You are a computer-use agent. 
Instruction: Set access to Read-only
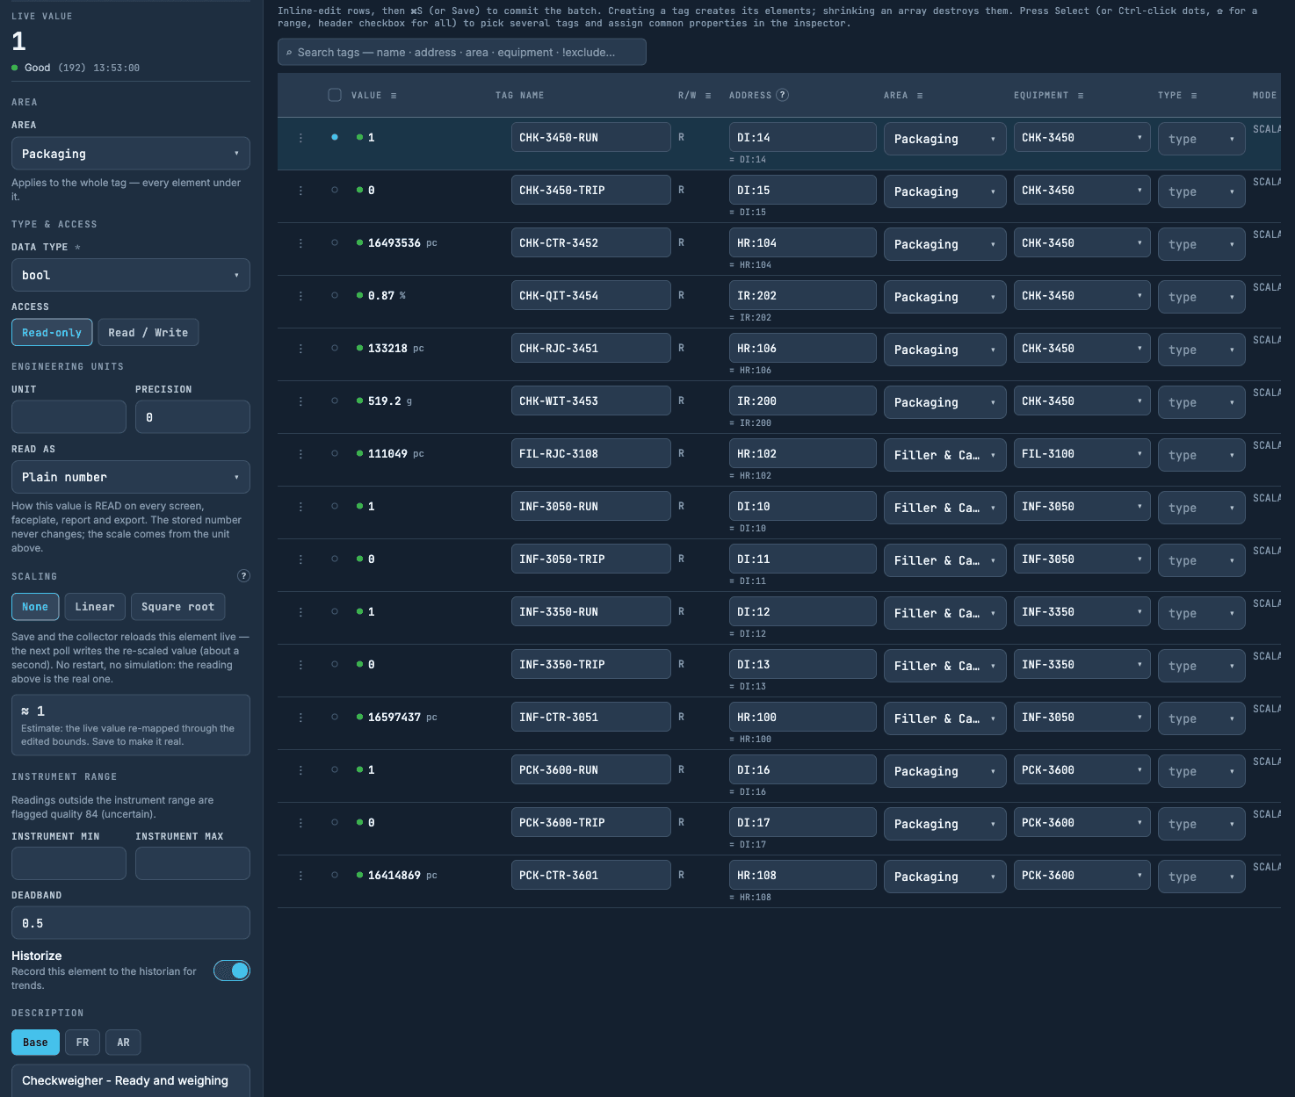(x=52, y=333)
